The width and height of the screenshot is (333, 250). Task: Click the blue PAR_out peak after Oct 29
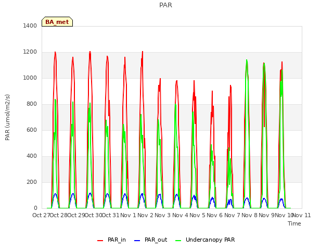point(90,193)
